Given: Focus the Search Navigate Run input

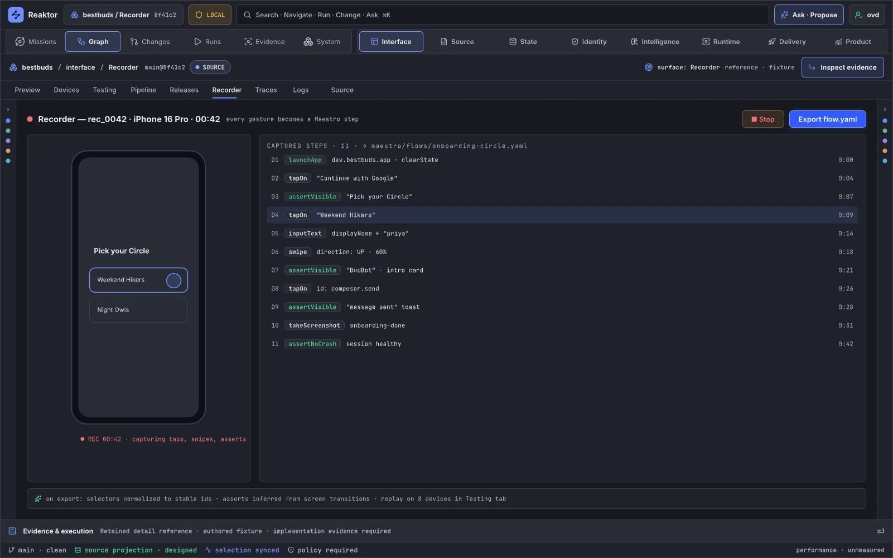Looking at the screenshot, I should [x=503, y=15].
